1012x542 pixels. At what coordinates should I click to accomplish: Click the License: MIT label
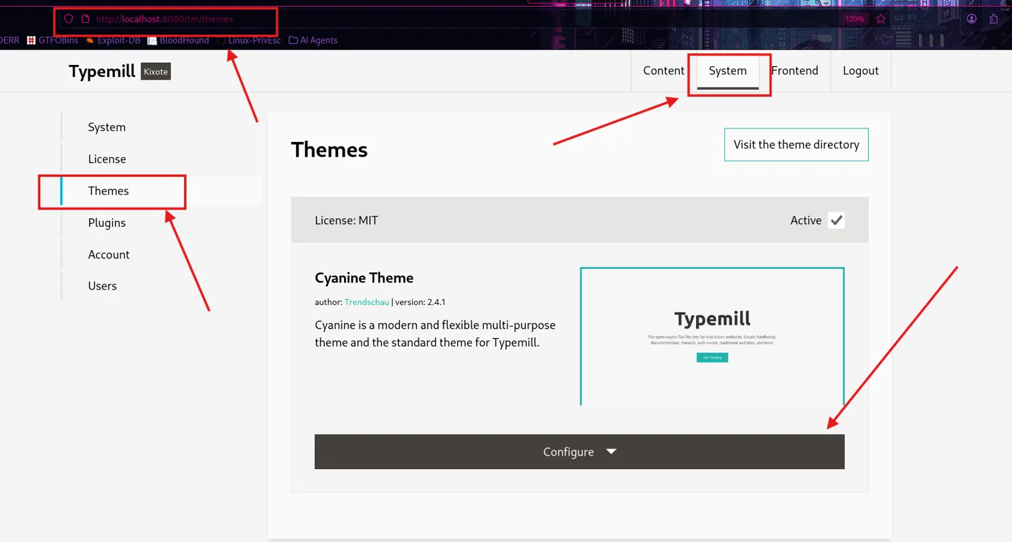pyautogui.click(x=347, y=220)
